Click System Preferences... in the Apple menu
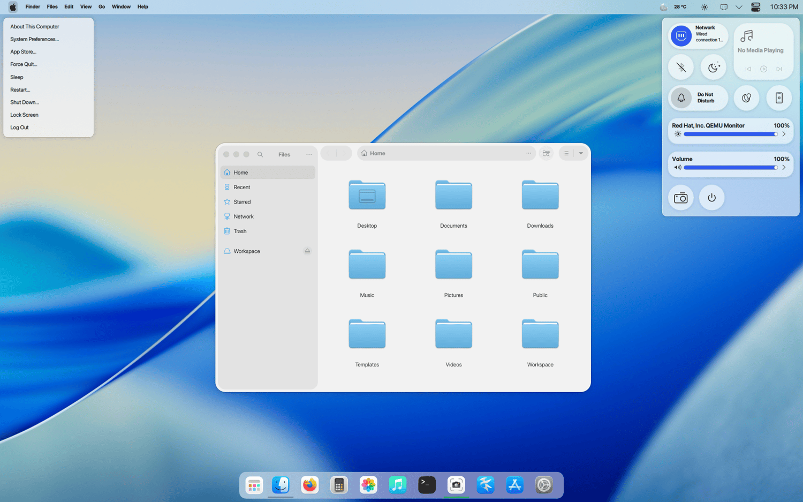803x502 pixels. [34, 39]
